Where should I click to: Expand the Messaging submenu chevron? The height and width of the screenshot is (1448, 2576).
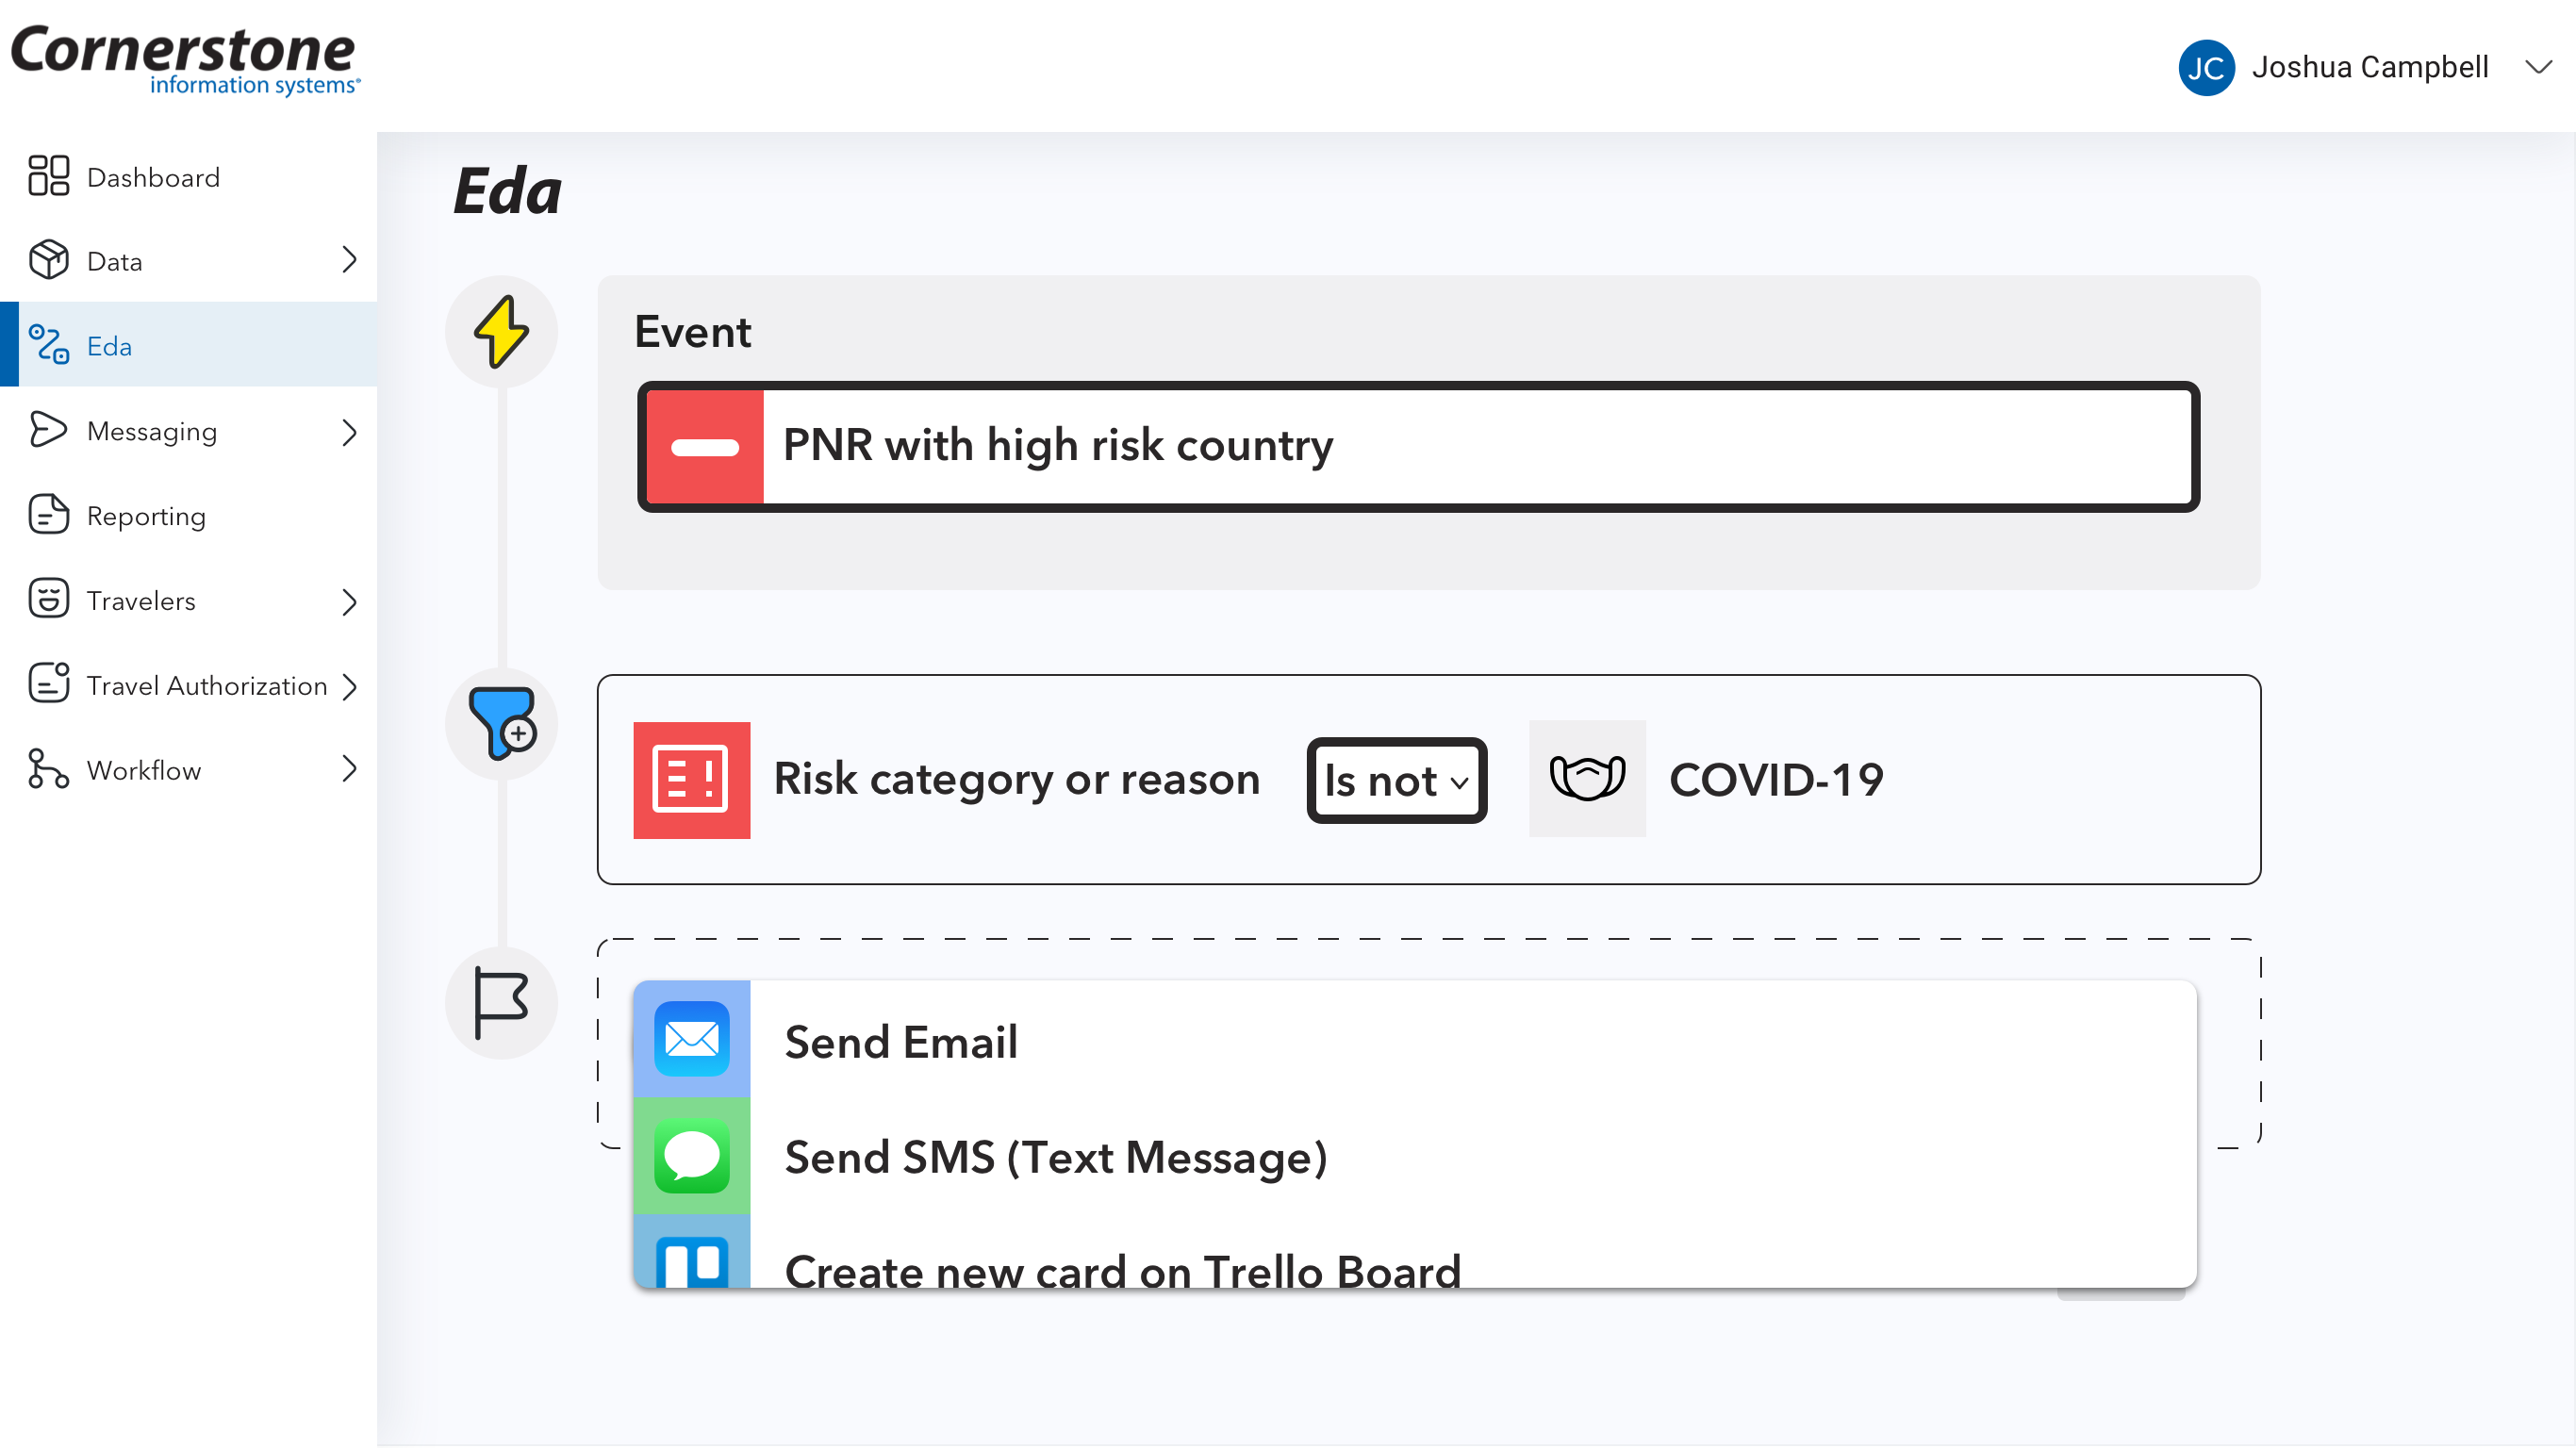tap(349, 432)
